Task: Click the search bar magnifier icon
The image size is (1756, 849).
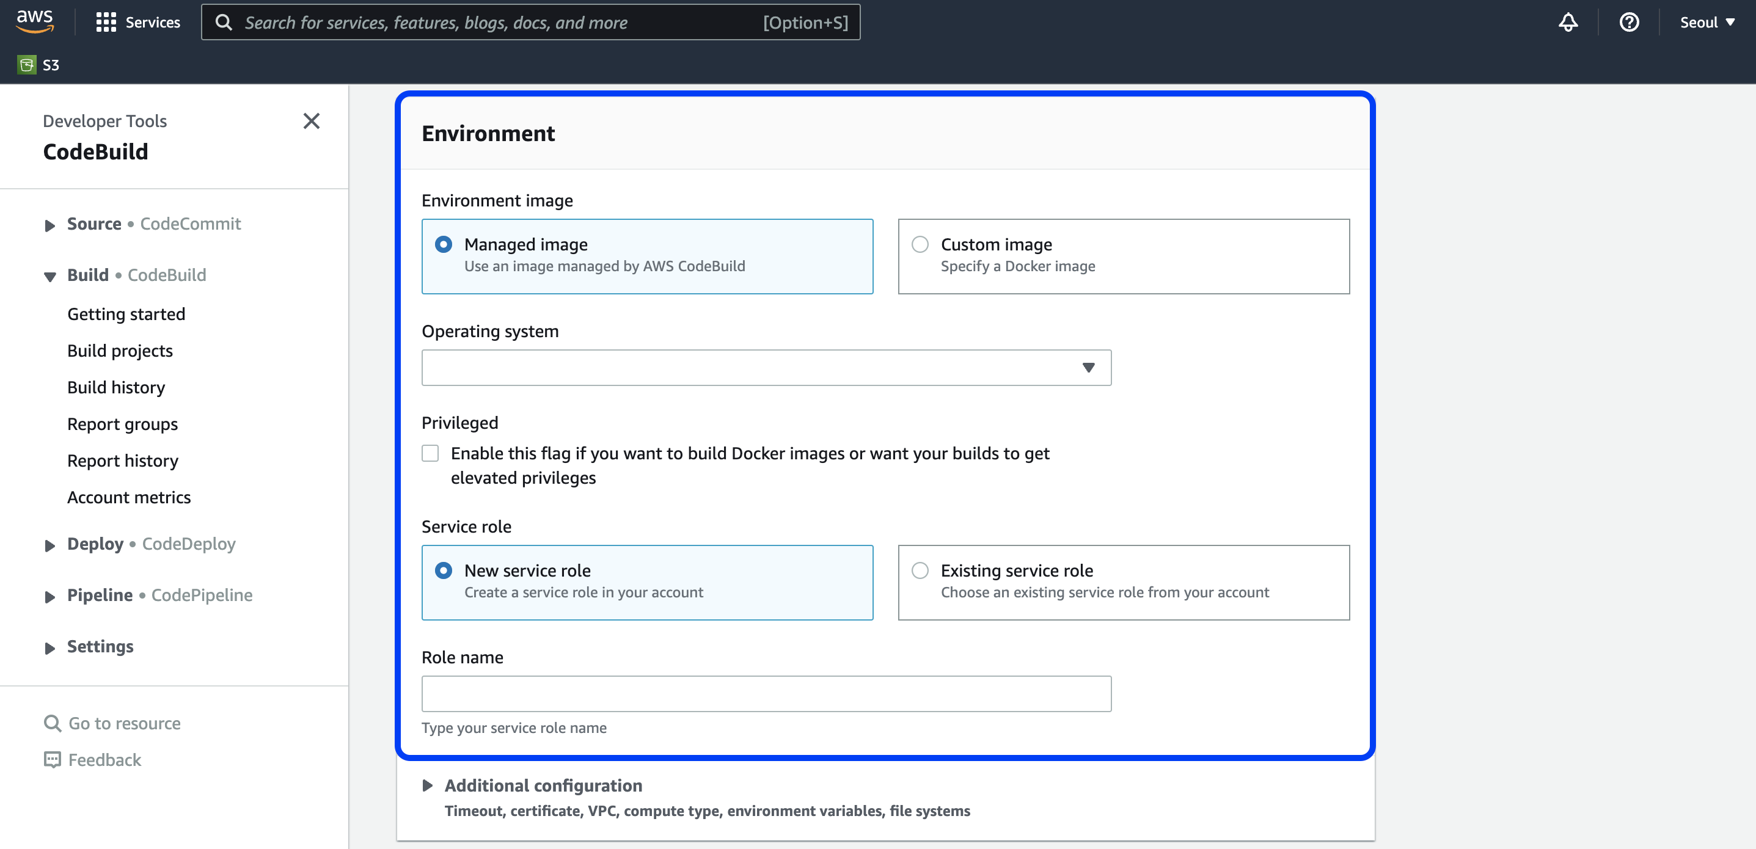Action: point(224,23)
